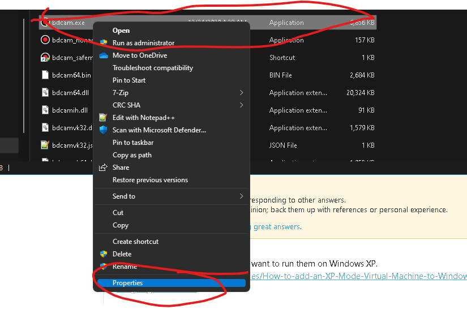Click the '20,324 KB' size cell
The height and width of the screenshot is (309, 467).
(x=361, y=93)
